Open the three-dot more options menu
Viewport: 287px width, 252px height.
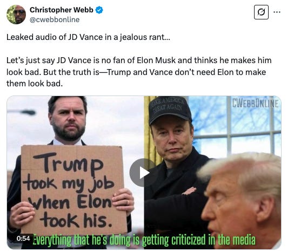pyautogui.click(x=277, y=12)
